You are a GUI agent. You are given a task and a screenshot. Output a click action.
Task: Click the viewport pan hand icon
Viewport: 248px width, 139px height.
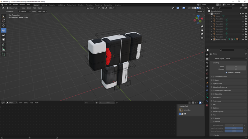click(x=202, y=30)
